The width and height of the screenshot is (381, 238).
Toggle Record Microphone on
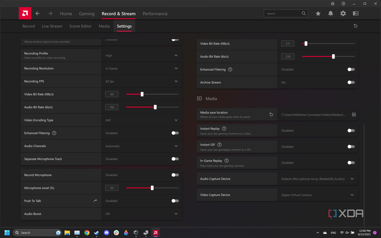pyautogui.click(x=175, y=175)
